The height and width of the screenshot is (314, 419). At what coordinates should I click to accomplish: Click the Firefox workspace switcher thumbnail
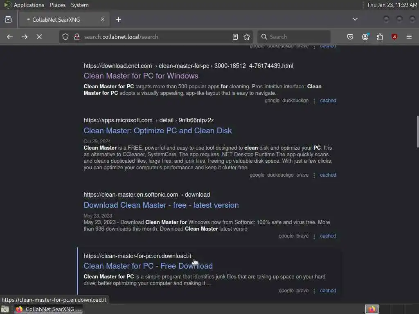click(372, 309)
